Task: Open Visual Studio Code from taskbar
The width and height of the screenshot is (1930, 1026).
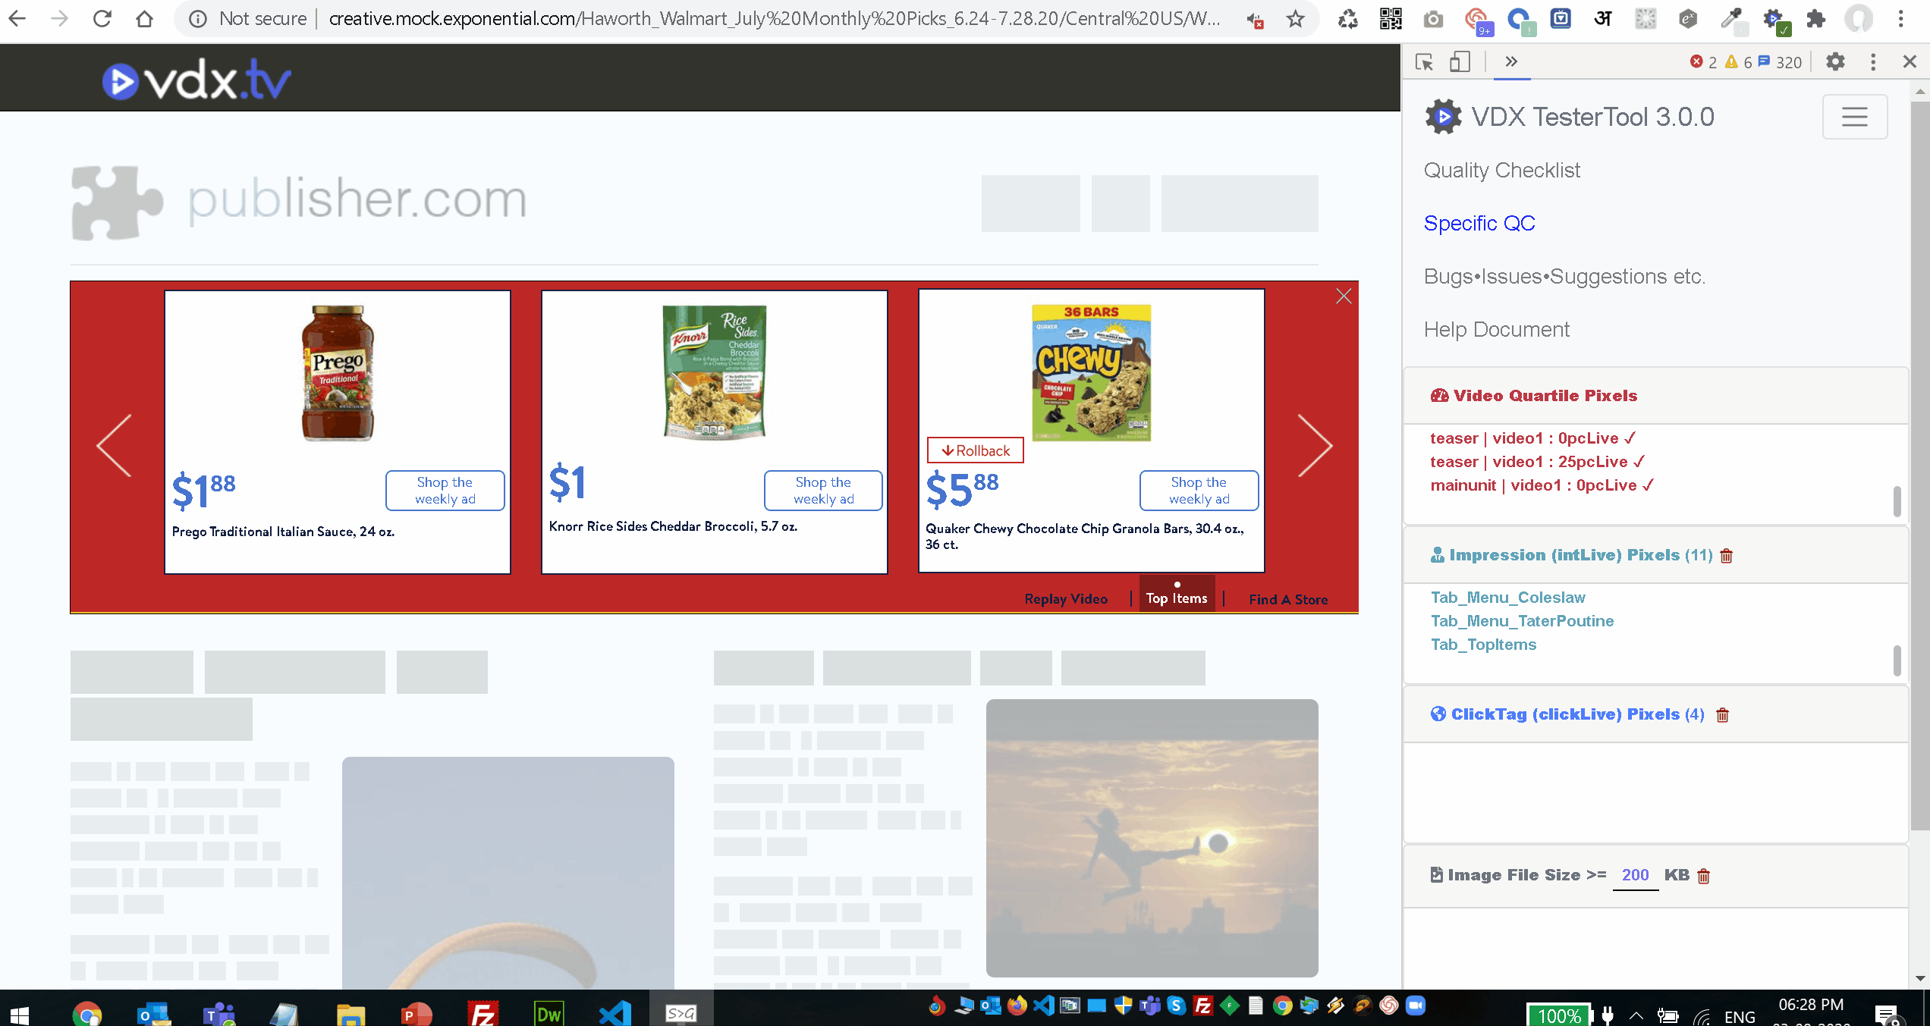Action: [x=615, y=1013]
